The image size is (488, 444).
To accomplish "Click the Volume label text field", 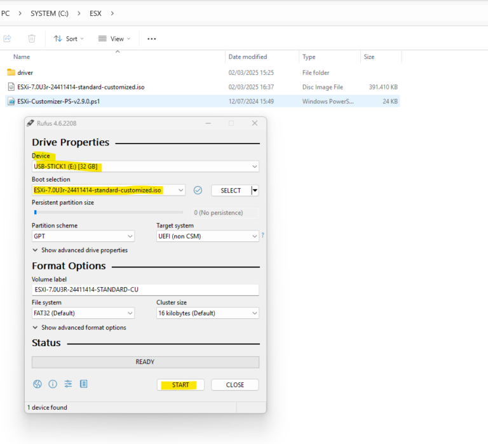I will 145,290.
